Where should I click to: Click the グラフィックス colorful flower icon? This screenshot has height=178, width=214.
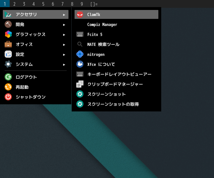tap(8, 34)
